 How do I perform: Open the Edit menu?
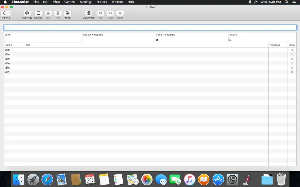point(46,2)
